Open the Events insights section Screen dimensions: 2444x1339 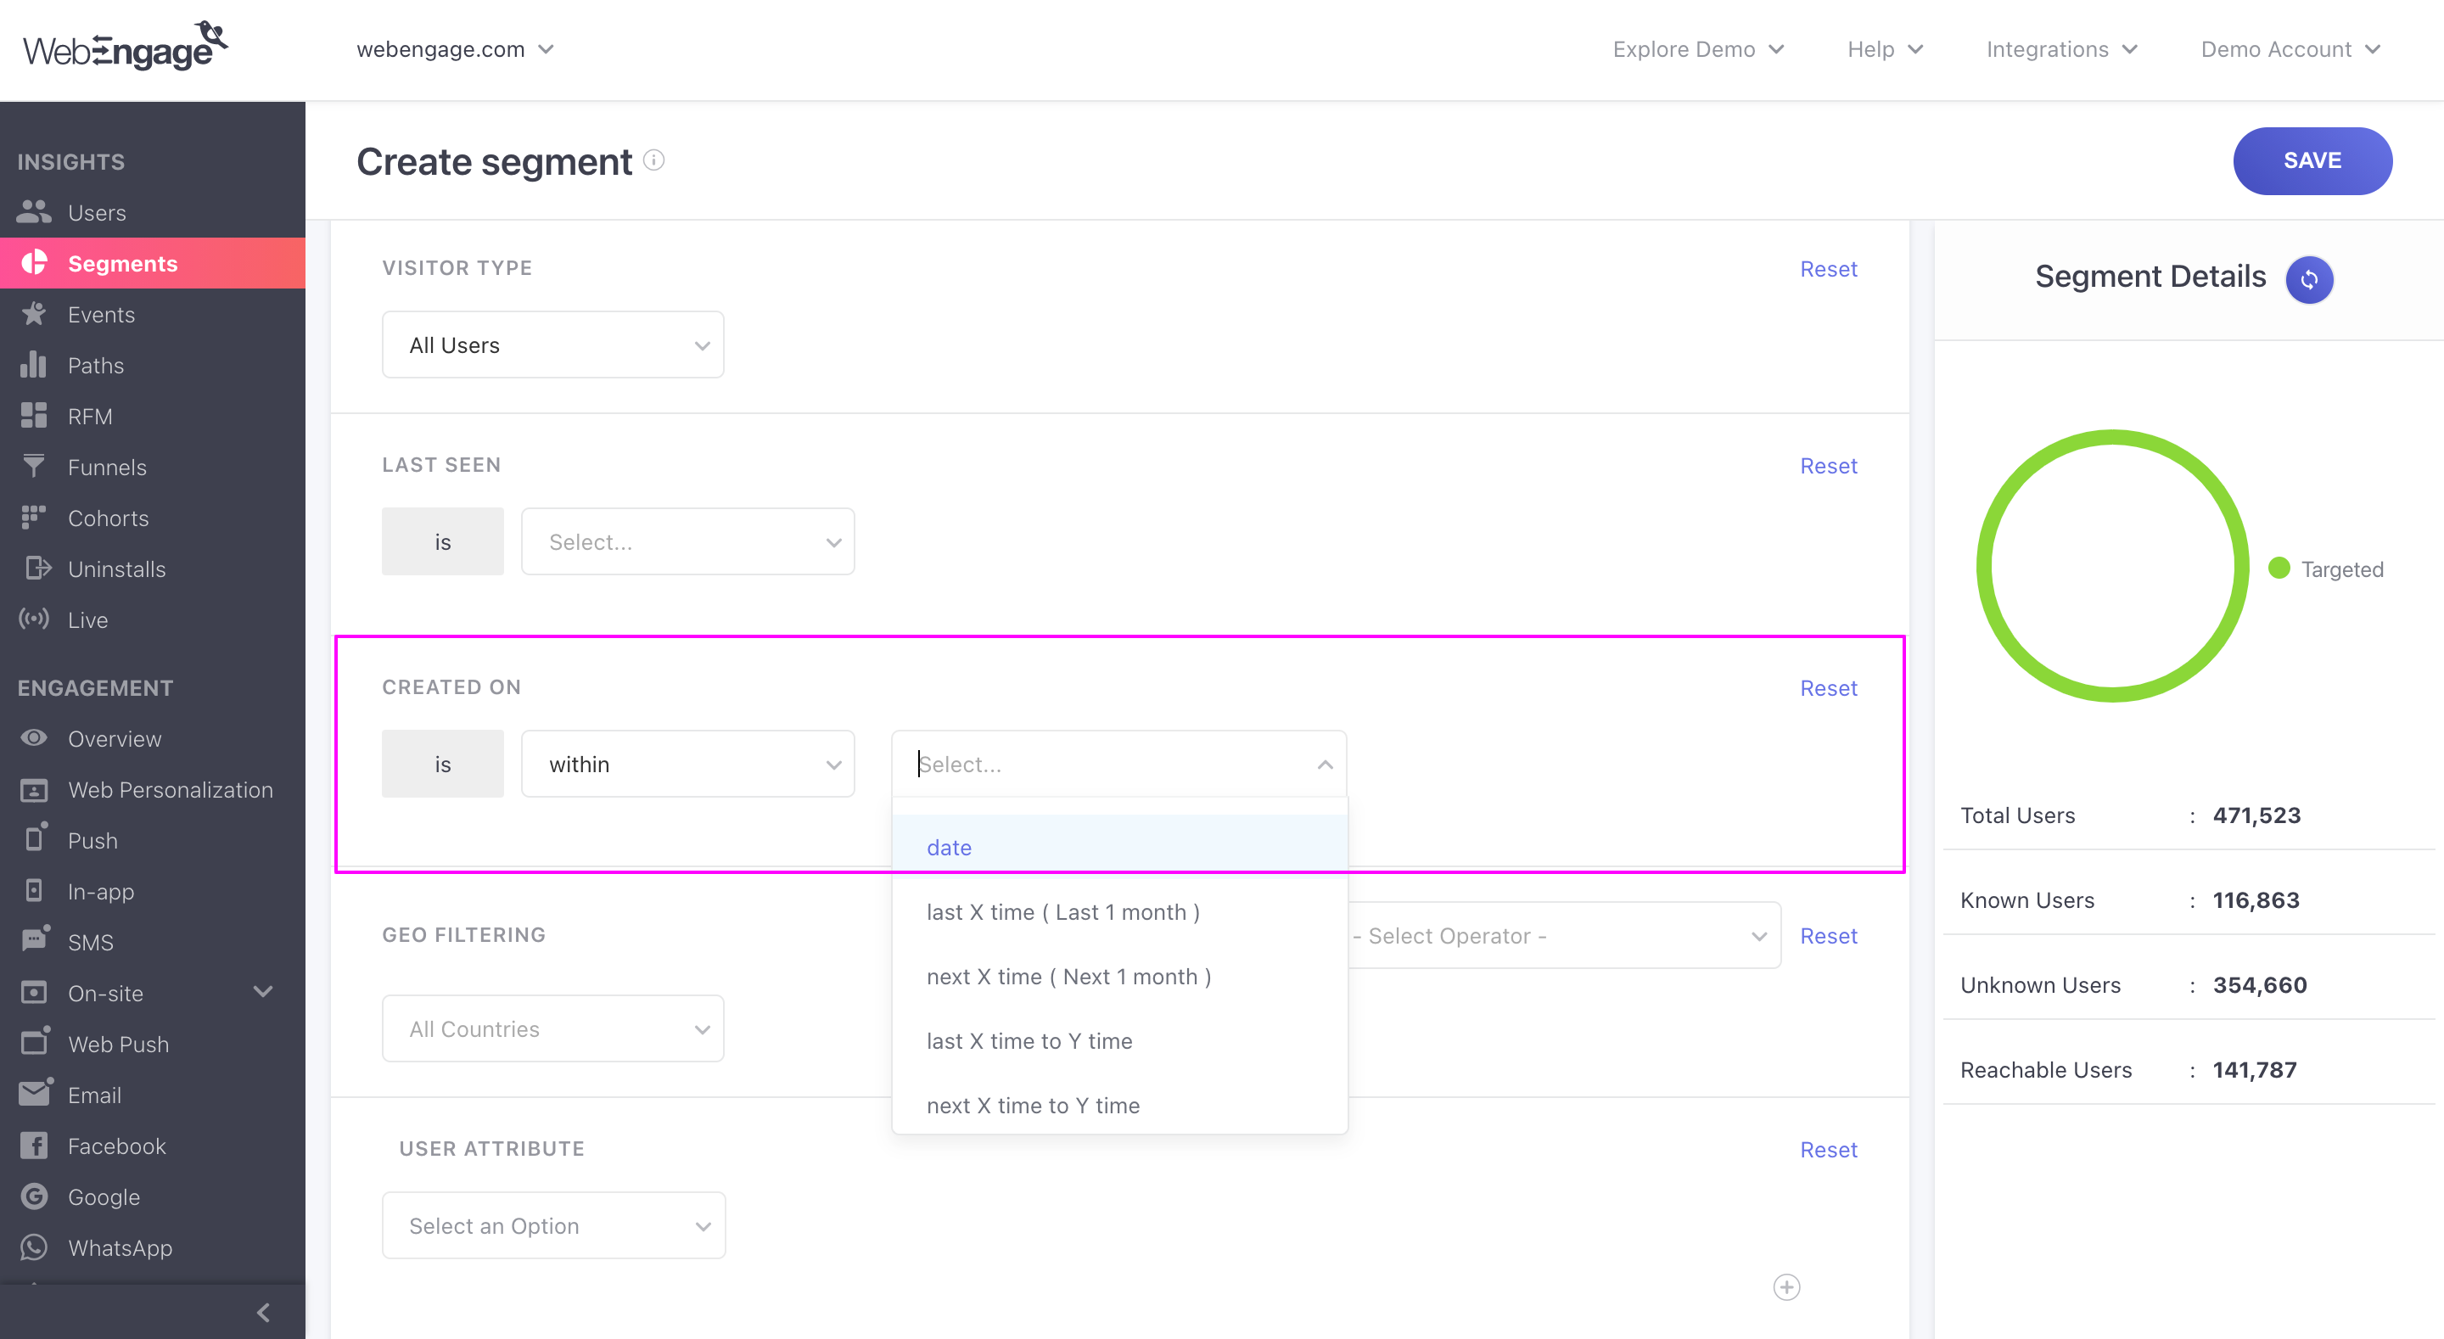tap(102, 314)
